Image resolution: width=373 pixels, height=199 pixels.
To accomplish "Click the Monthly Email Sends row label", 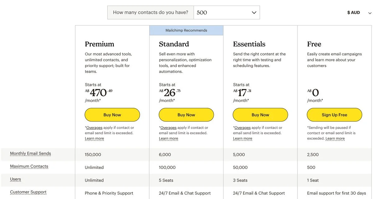I will point(30,153).
